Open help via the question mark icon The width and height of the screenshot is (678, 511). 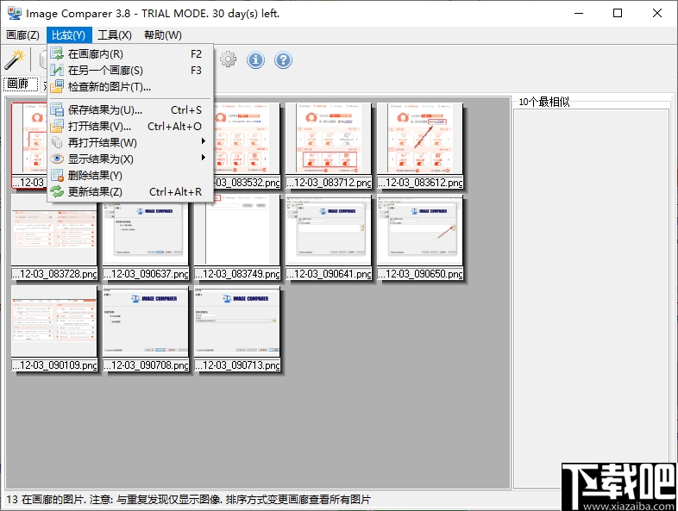(x=283, y=59)
